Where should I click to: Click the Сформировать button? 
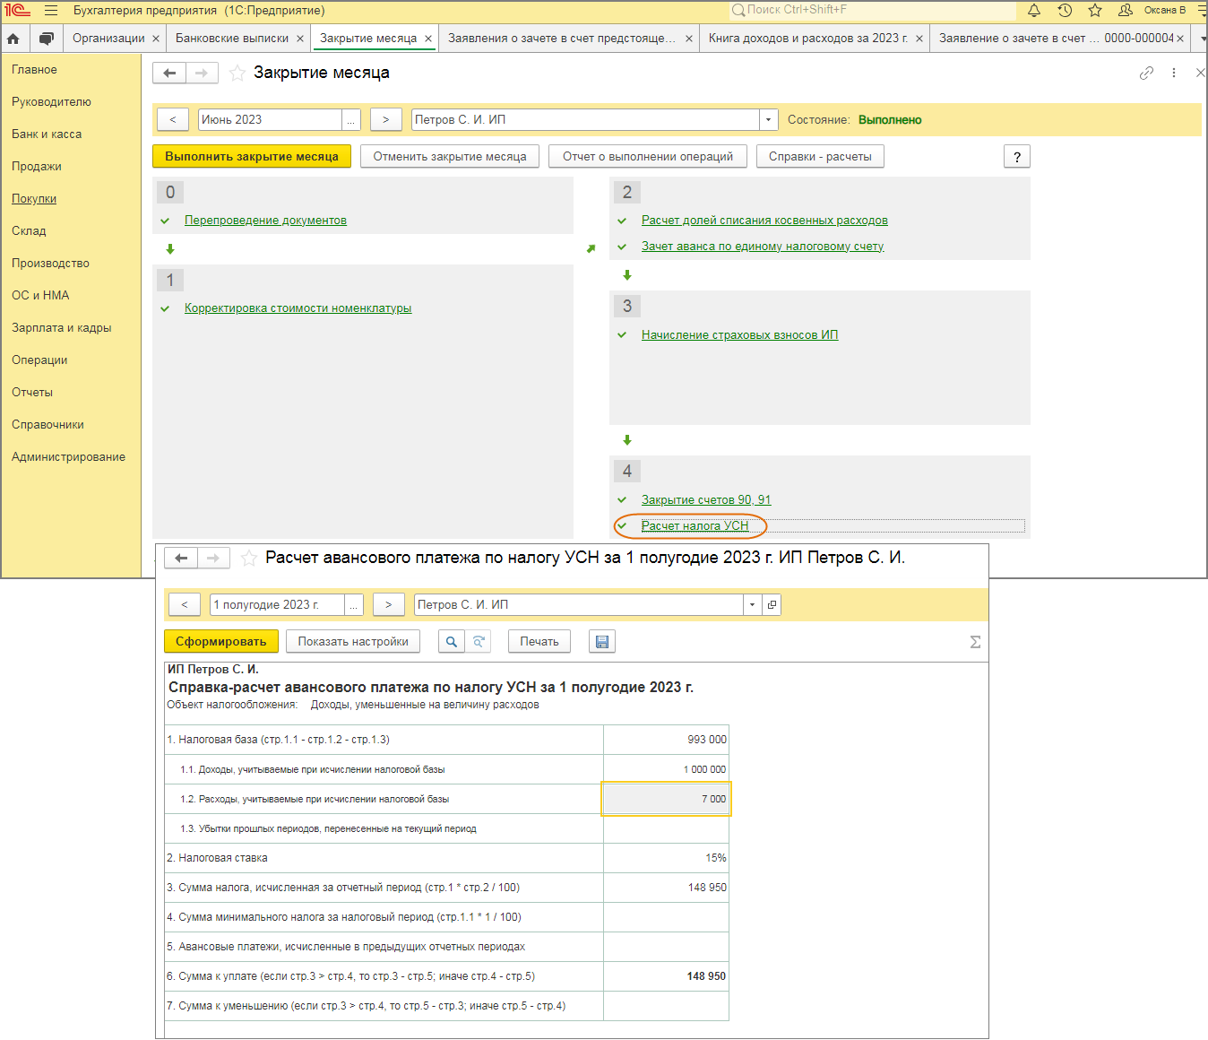tap(221, 641)
